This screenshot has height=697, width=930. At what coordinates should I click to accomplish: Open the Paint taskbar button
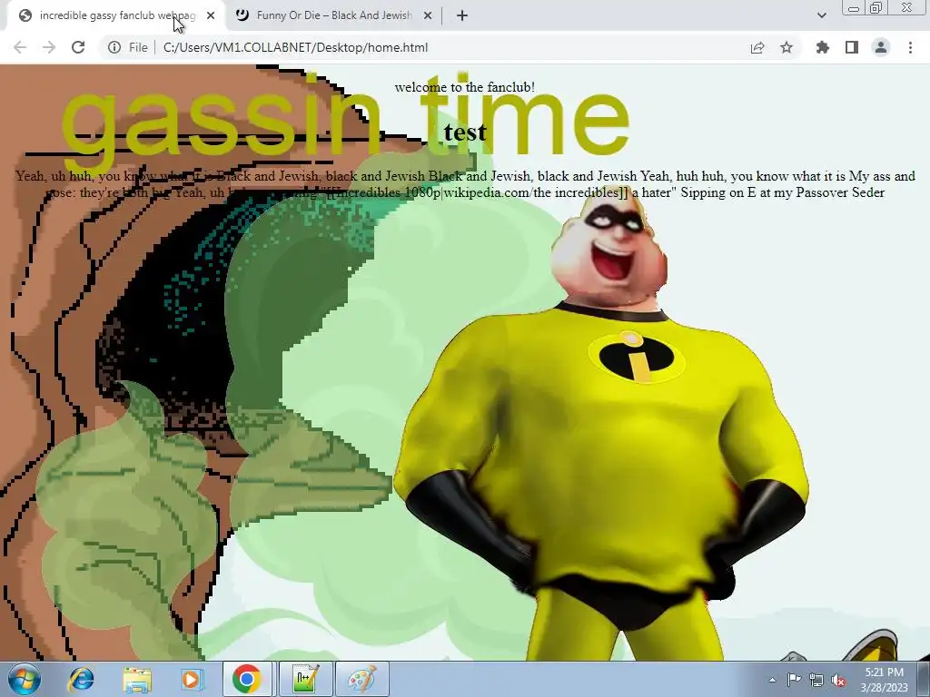[x=362, y=679]
